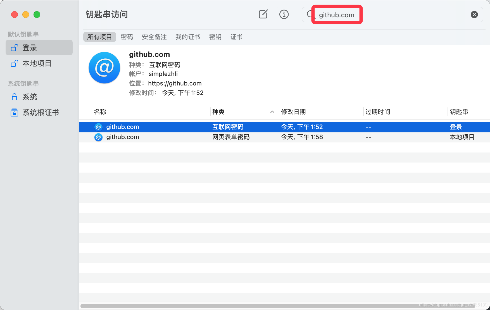Click the locked padlock icon beside 系统

coord(15,97)
